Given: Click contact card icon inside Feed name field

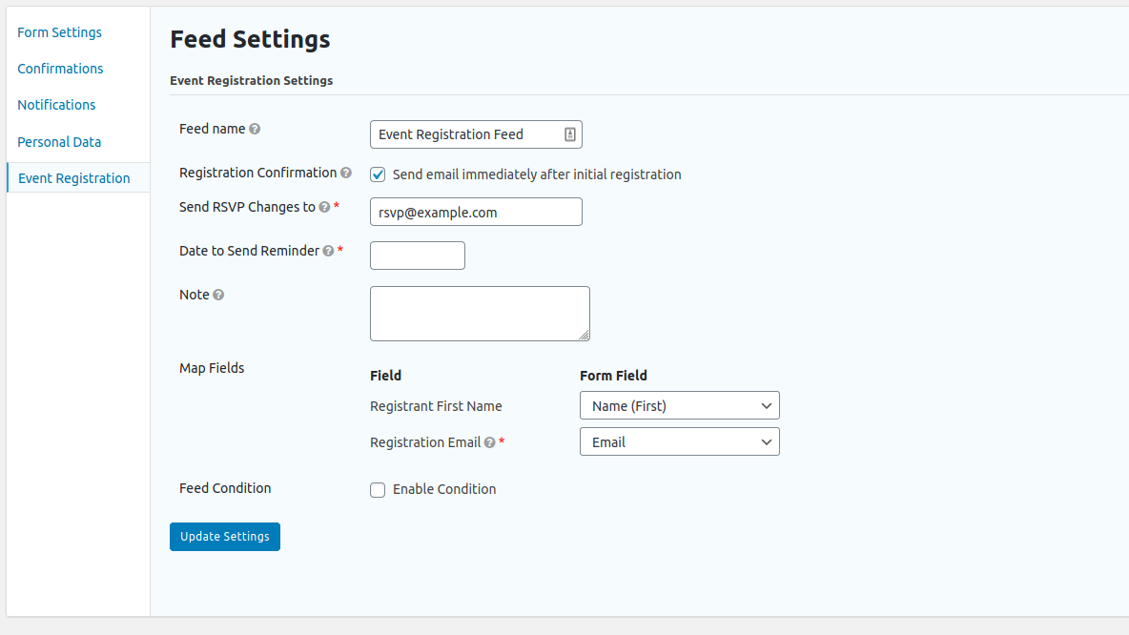Looking at the screenshot, I should (569, 134).
